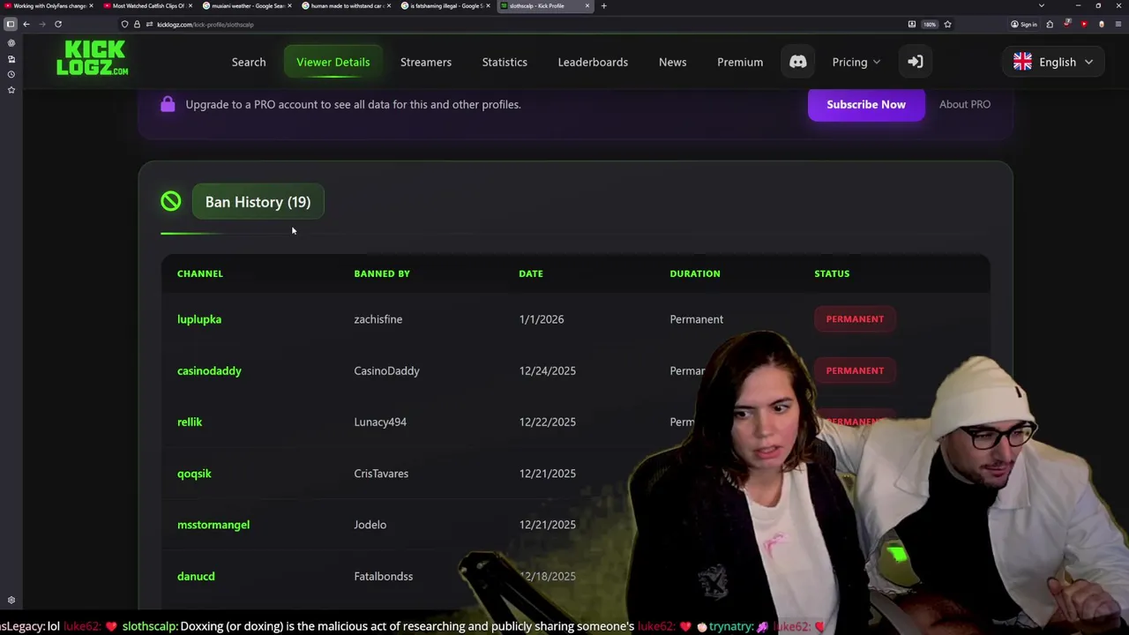Click the KickLogz logo
Image resolution: width=1129 pixels, height=635 pixels.
coord(93,58)
